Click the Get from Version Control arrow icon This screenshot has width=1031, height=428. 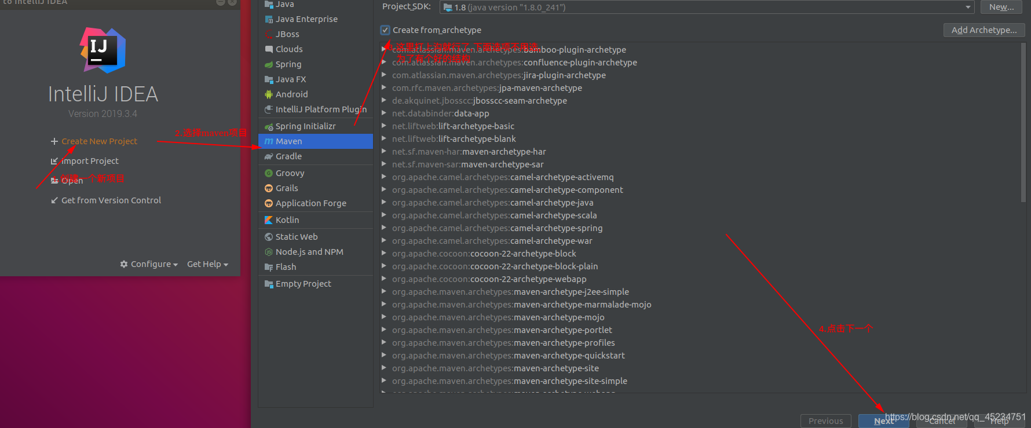coord(54,200)
